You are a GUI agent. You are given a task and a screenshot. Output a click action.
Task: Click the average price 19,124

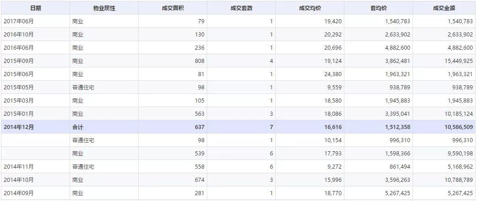(333, 61)
